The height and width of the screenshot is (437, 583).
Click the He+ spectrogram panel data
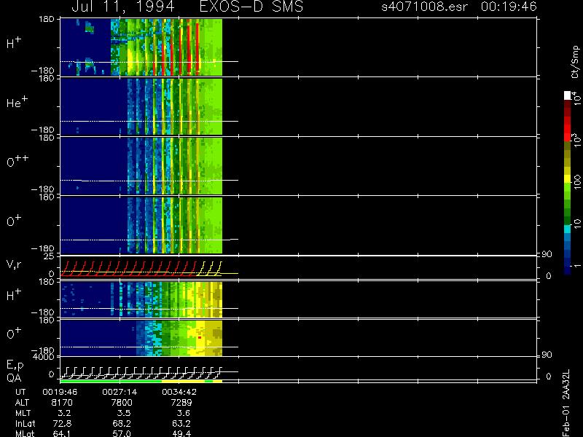click(x=141, y=106)
